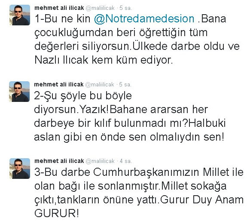This screenshot has height=221, width=247.
Task: Open mehmet ali ilicak name on second tweet
Action: click(59, 85)
